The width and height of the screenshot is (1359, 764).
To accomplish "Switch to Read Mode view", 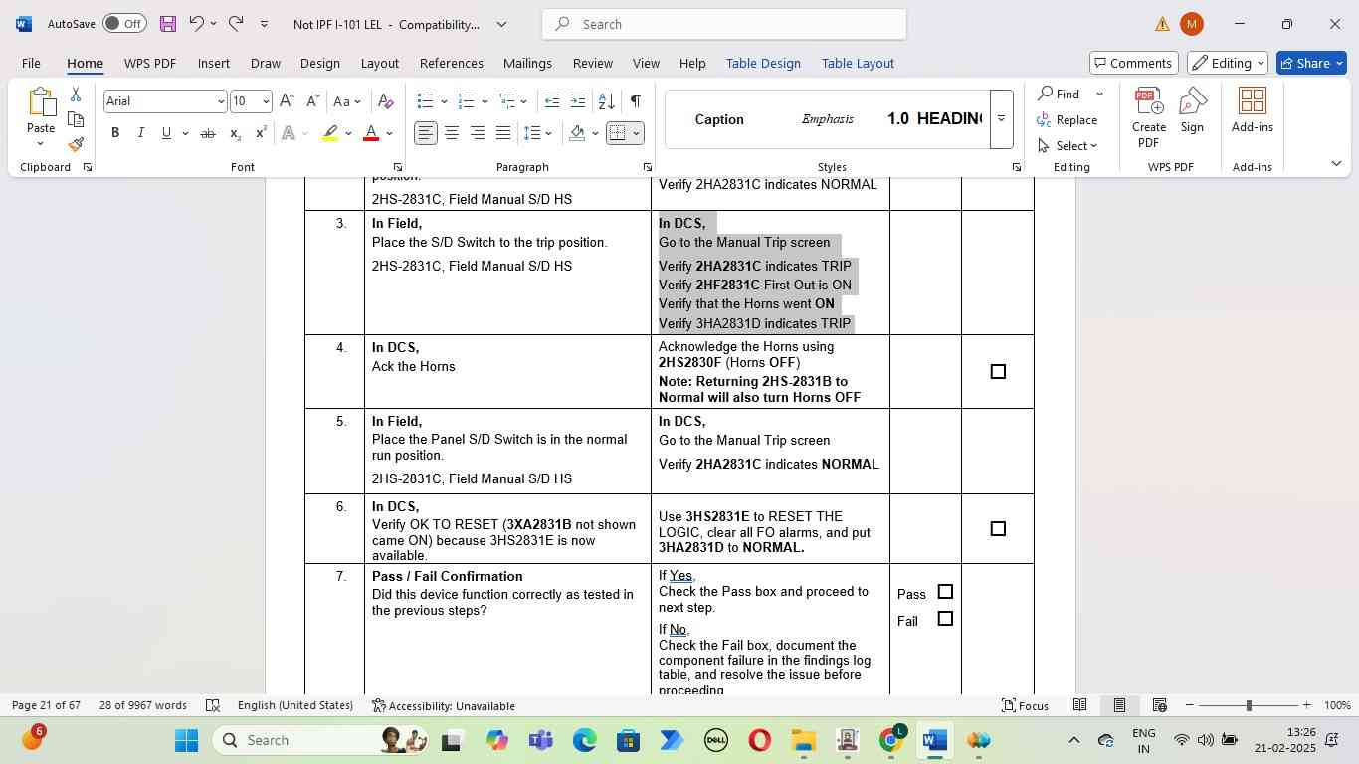I will [1079, 705].
